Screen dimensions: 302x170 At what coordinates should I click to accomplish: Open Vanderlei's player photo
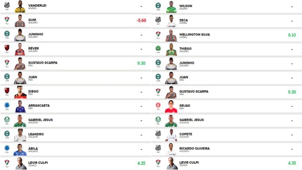point(20,7)
